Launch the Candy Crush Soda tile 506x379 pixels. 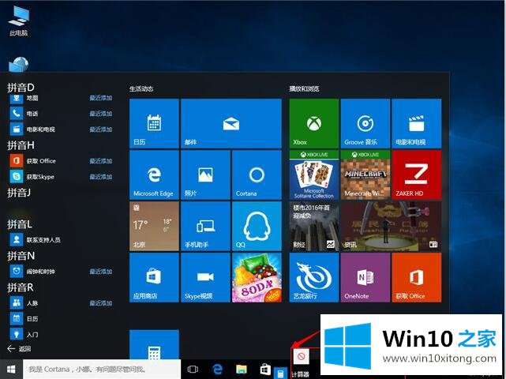[x=257, y=277]
